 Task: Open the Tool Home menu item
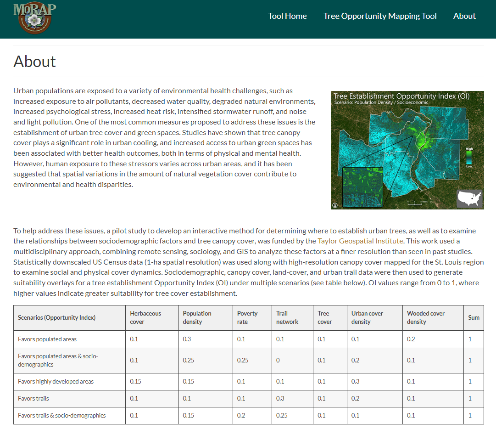tap(287, 16)
